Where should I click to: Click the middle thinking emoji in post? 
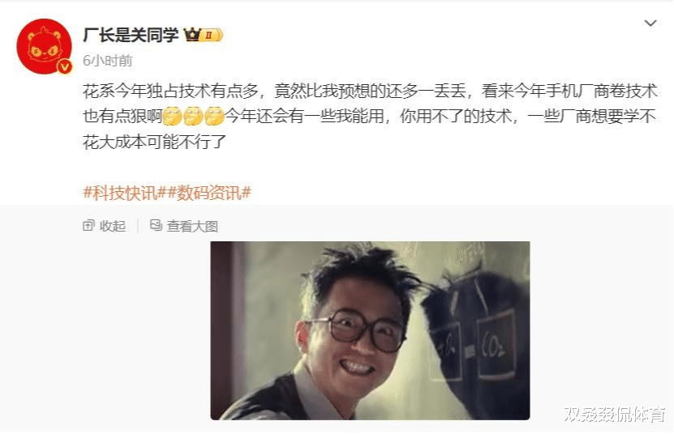coord(193,117)
